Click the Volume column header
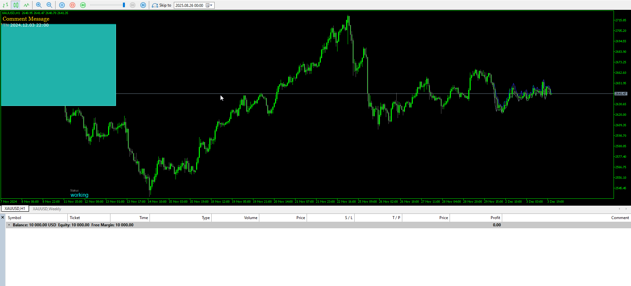This screenshot has height=286, width=631. (235, 218)
